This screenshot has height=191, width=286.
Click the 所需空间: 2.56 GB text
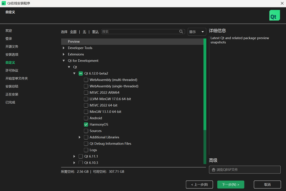coord(75,171)
